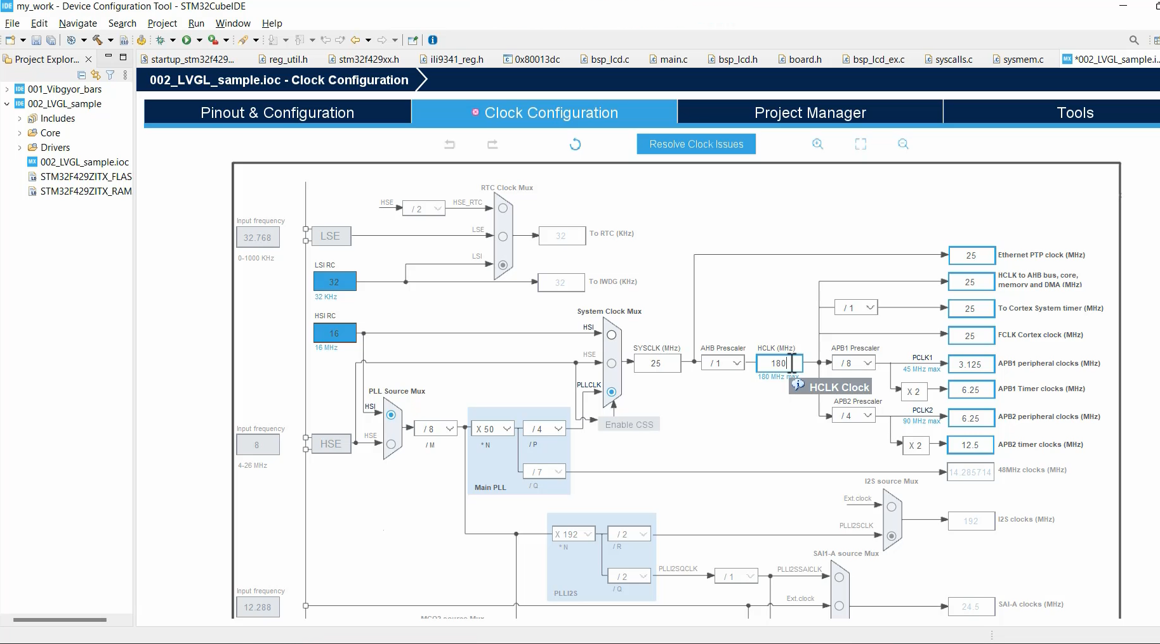The height and width of the screenshot is (644, 1160).
Task: Click the open perspective toolbar icon
Action: pos(412,40)
